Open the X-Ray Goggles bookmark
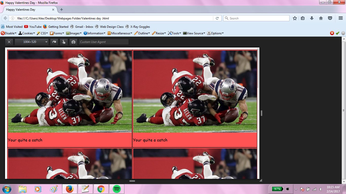The width and height of the screenshot is (346, 194). 138,27
